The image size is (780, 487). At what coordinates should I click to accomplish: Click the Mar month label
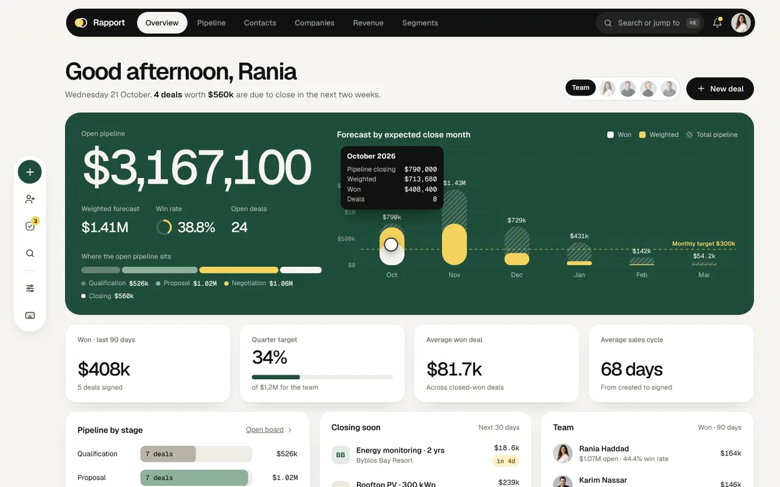coord(704,275)
